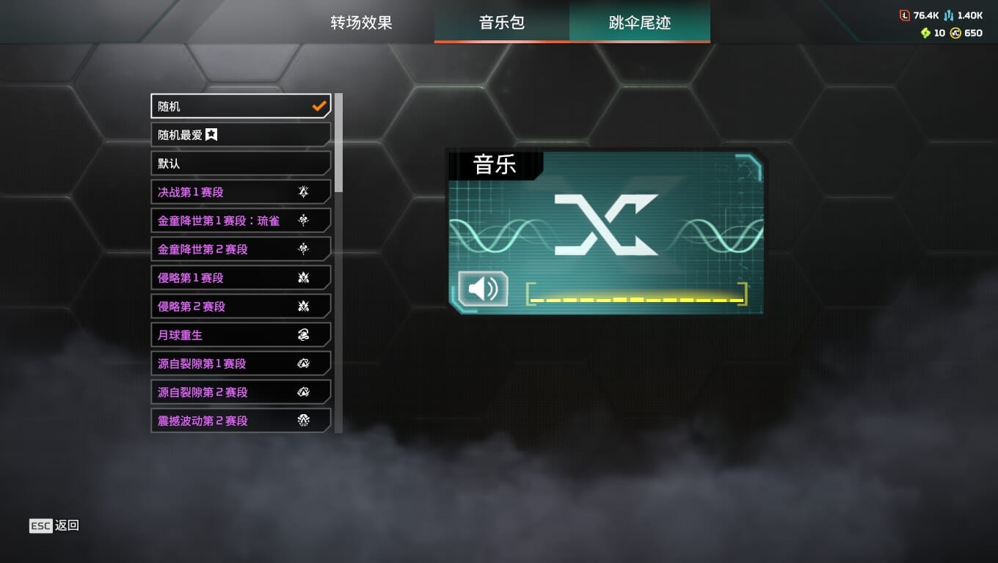This screenshot has width=998, height=563.
Task: Toggle the orange checkmark on 随机 option
Action: tap(319, 106)
